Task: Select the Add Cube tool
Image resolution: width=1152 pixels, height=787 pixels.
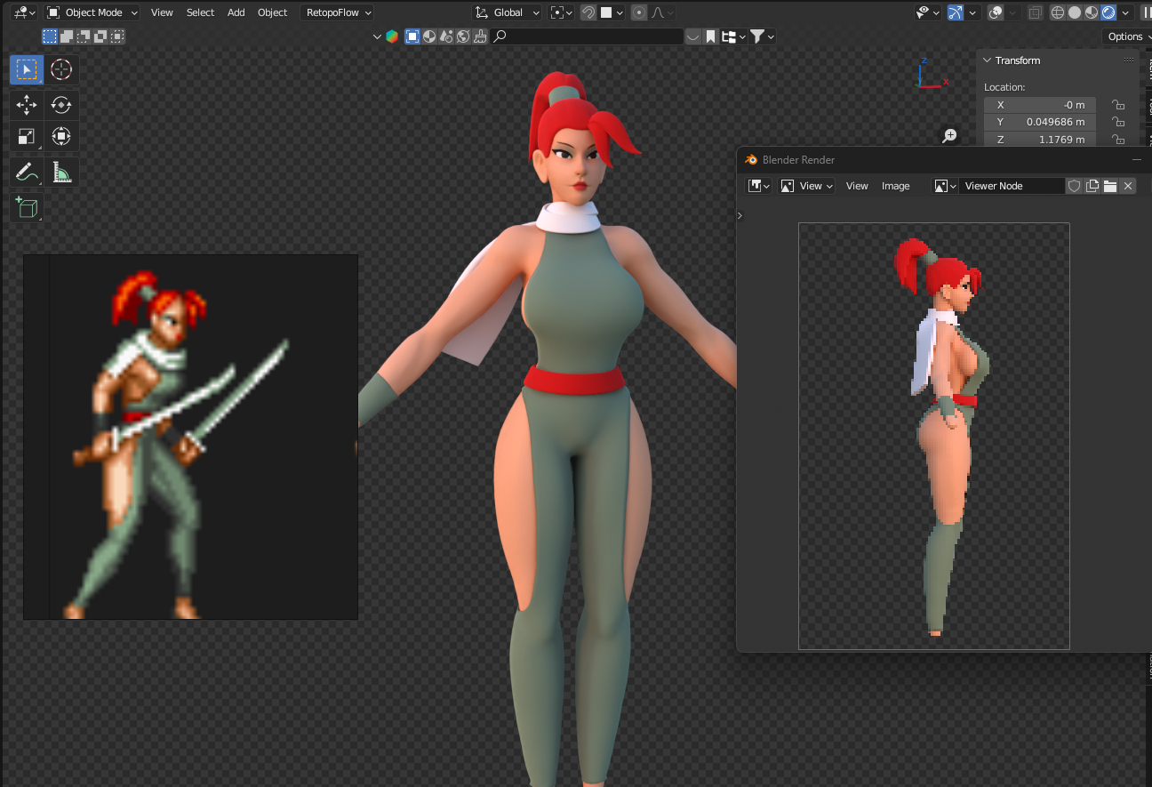Action: [x=27, y=208]
